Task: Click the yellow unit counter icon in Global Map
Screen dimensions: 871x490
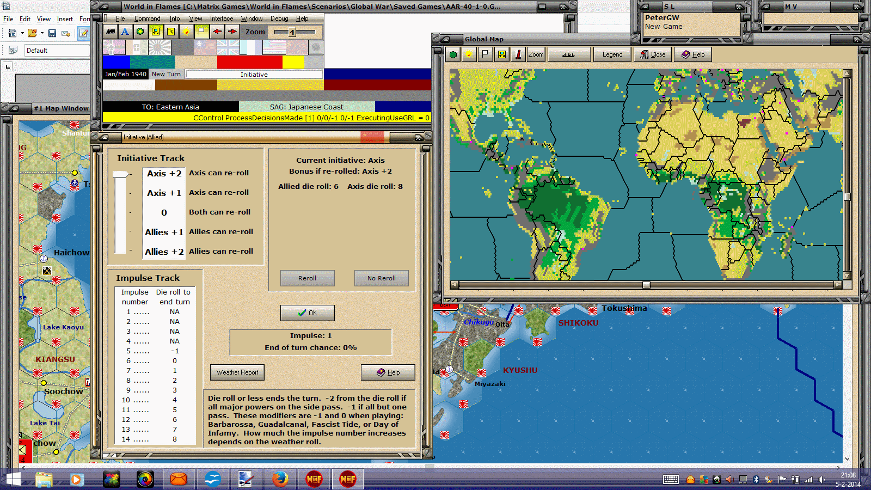Action: coord(502,54)
